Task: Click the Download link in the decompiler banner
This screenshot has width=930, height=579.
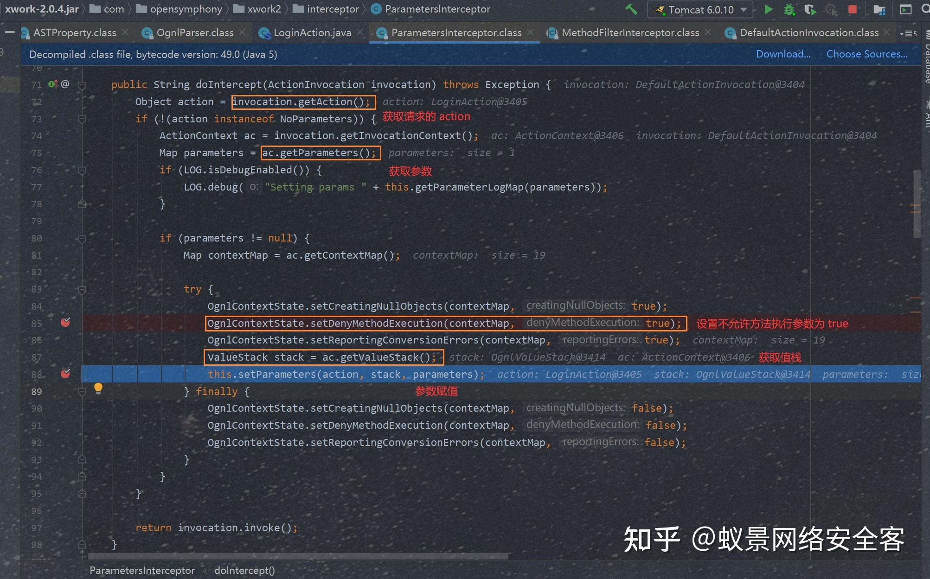Action: point(782,54)
